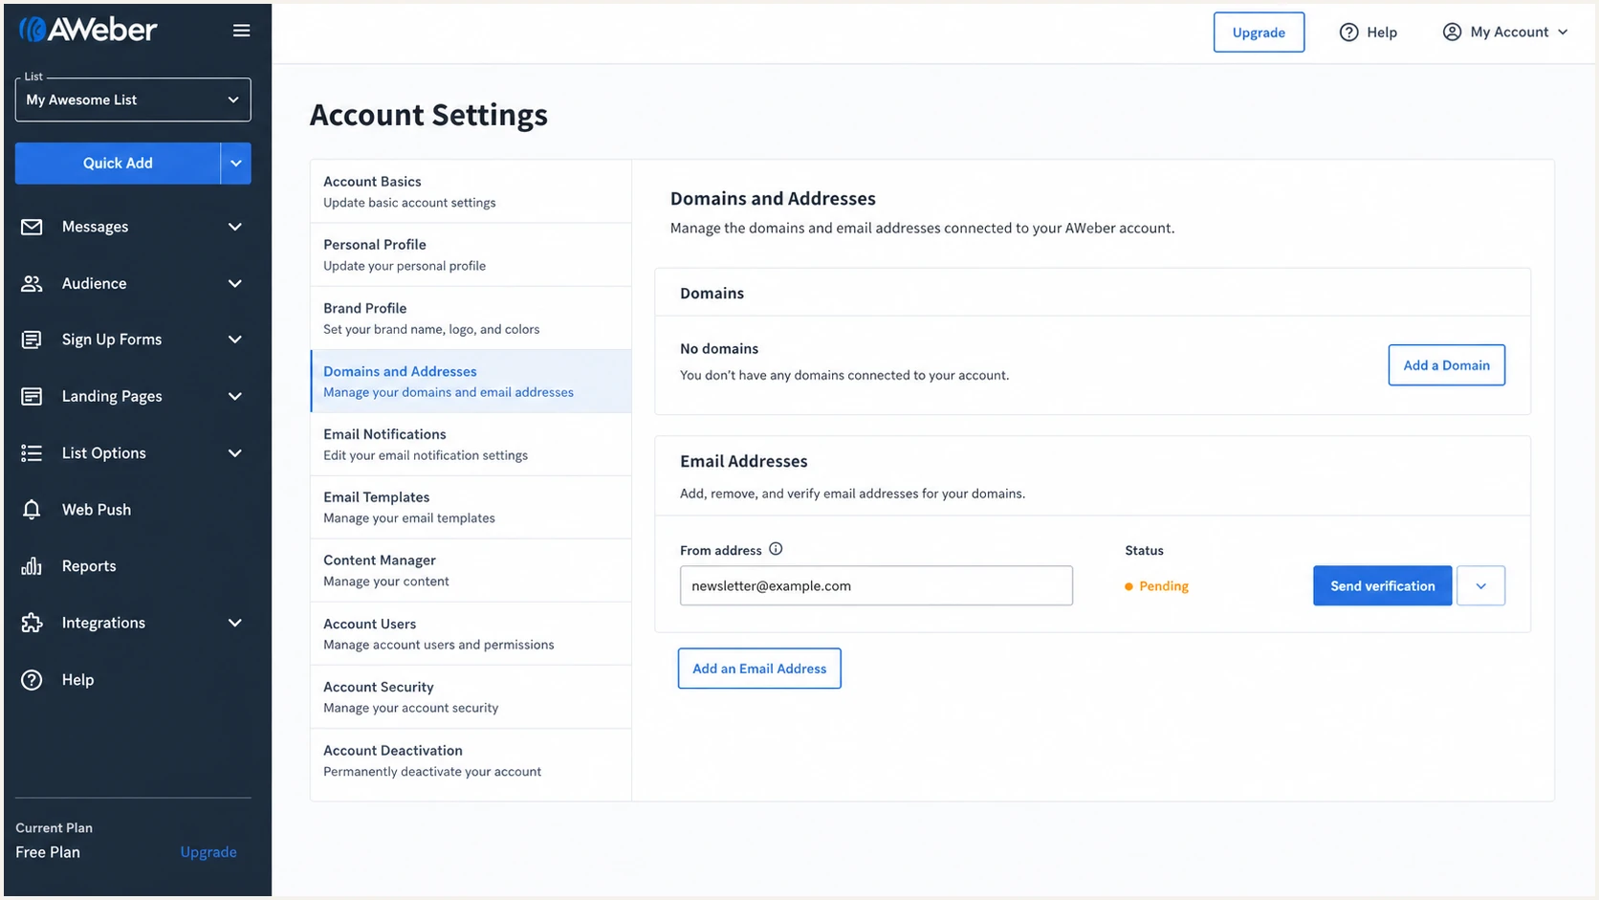Open the Quick Add dropdown arrow
The width and height of the screenshot is (1599, 900).
(235, 163)
